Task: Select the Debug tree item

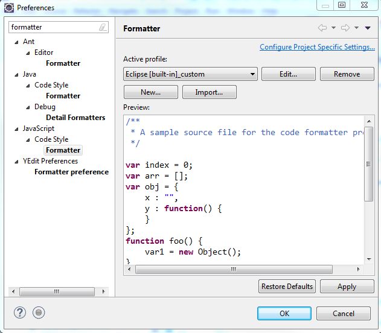Action: tap(45, 107)
